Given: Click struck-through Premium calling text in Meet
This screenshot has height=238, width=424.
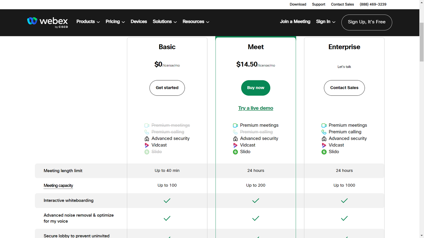Looking at the screenshot, I should (x=256, y=132).
